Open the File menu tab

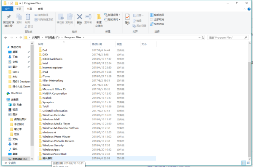(x=8, y=9)
